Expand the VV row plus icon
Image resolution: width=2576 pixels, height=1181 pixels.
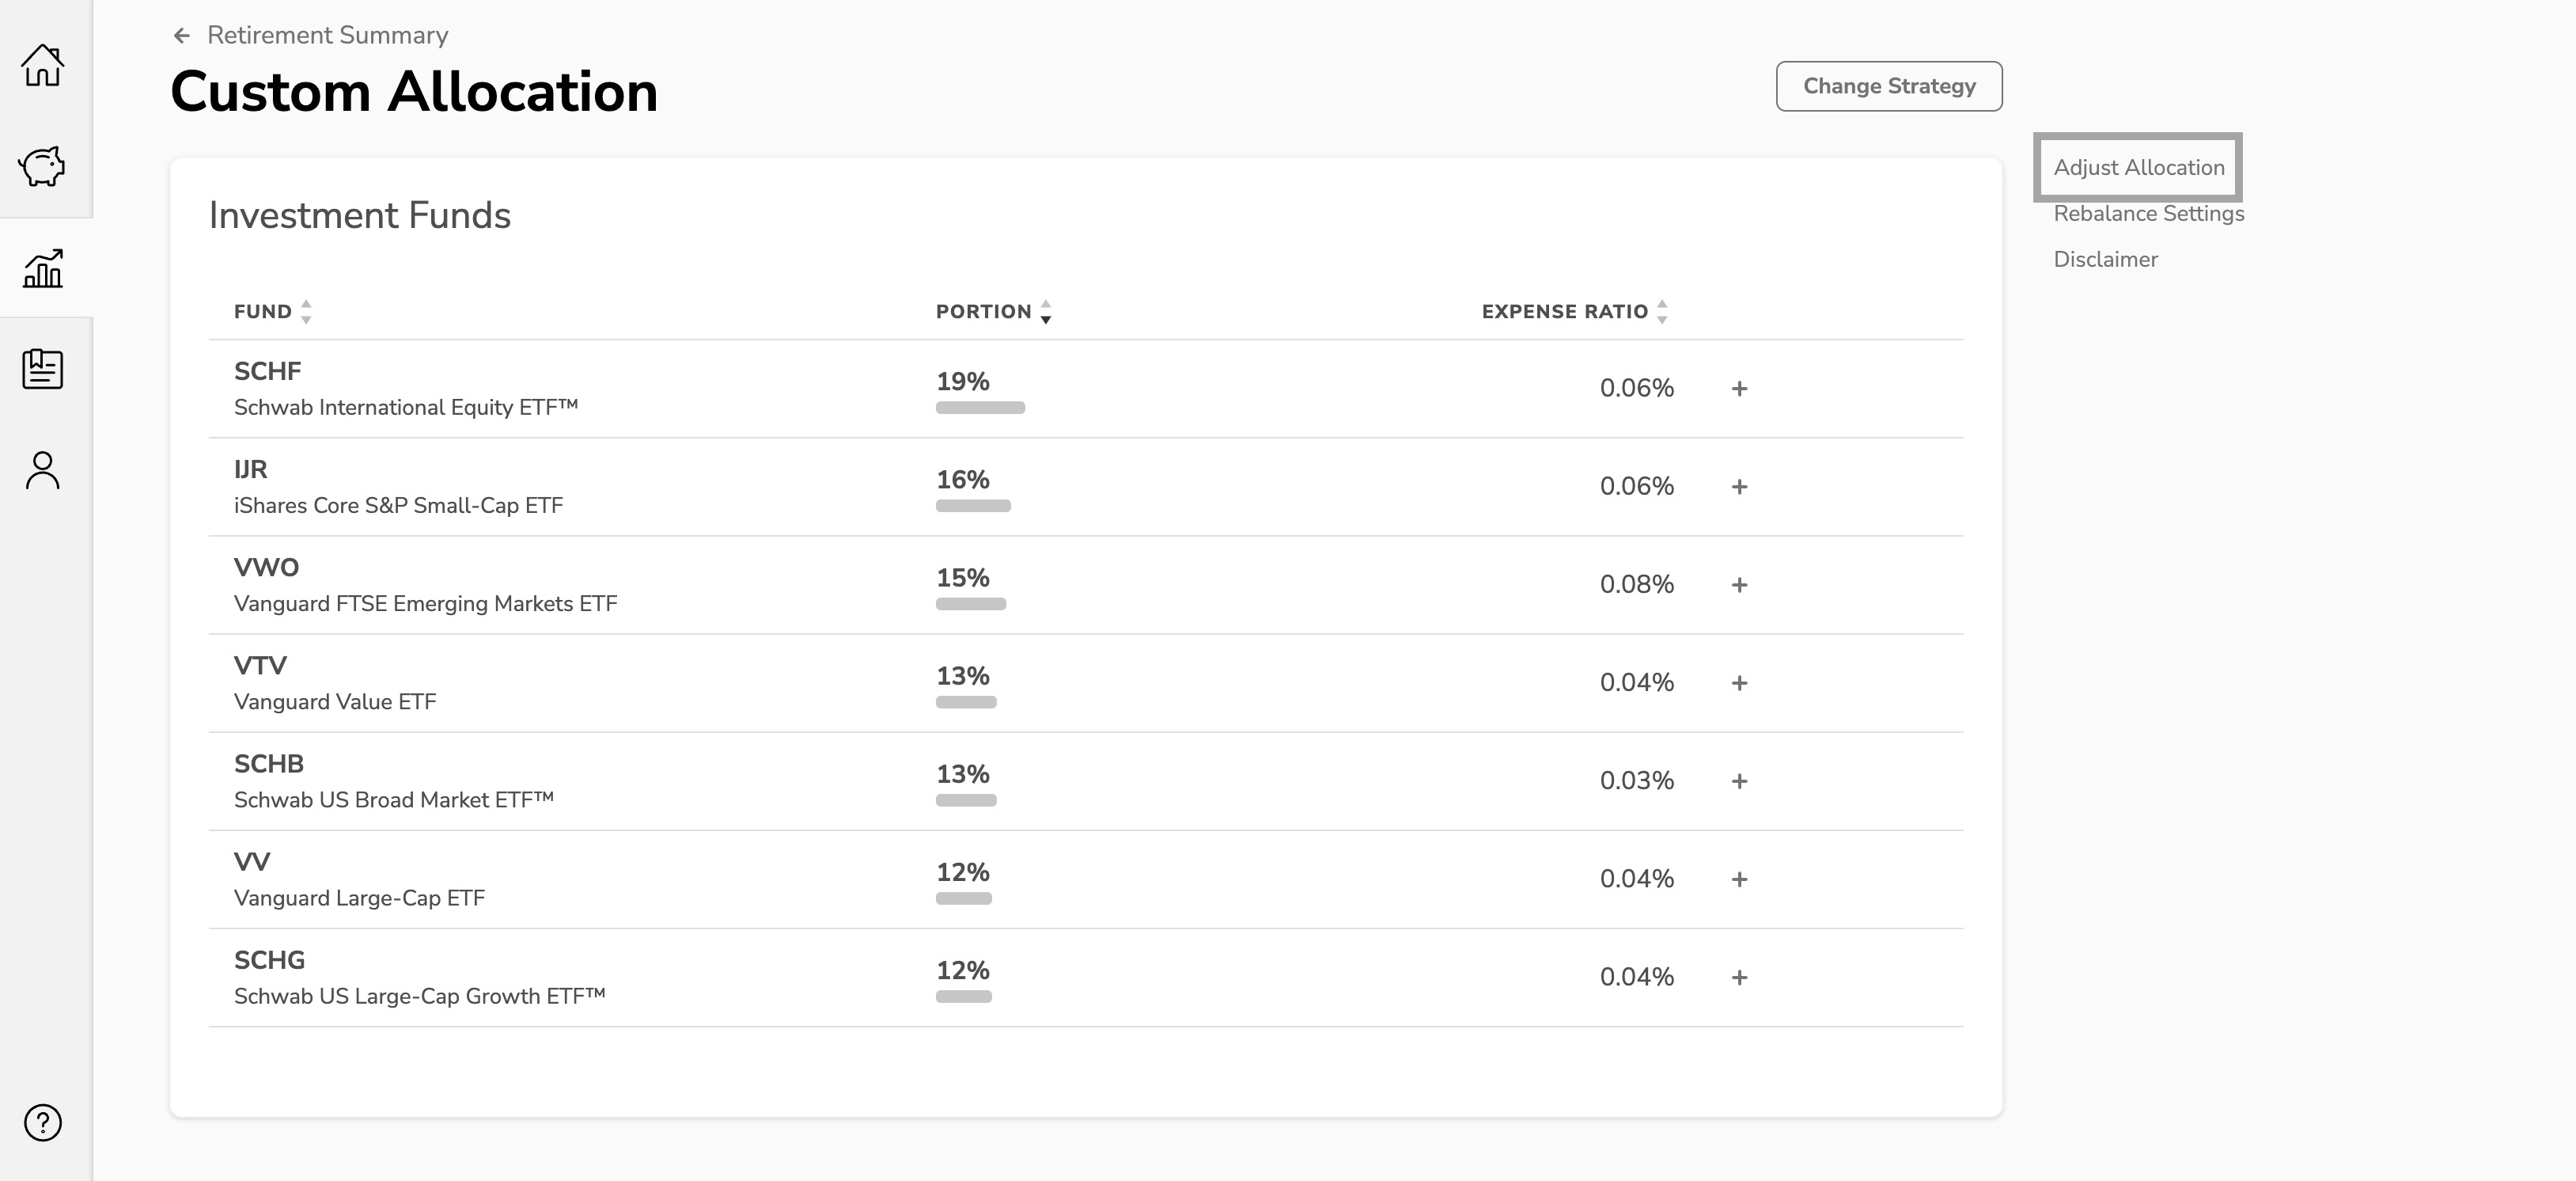pos(1739,879)
